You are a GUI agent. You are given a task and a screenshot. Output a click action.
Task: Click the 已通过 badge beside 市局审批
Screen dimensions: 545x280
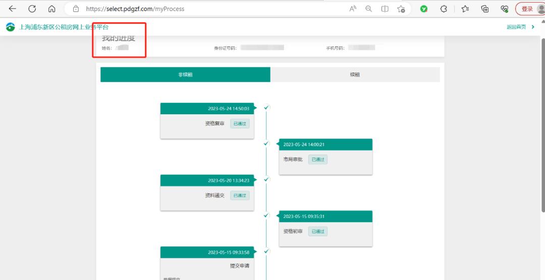coord(318,160)
